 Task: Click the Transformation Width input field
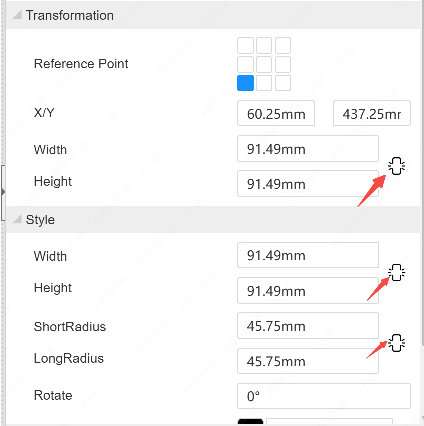[x=308, y=149]
